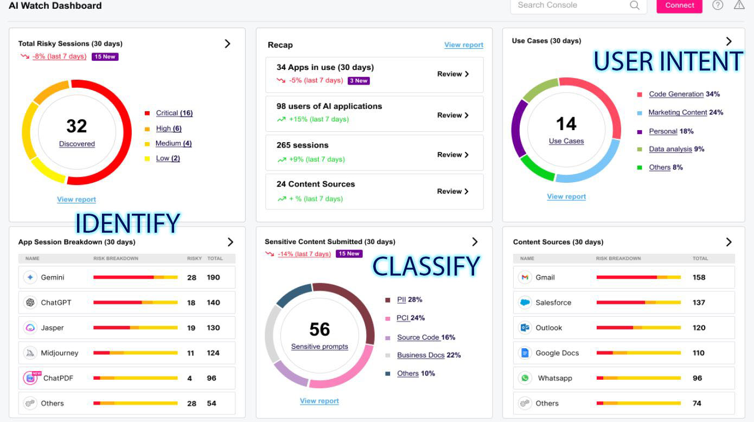Expand the Sensitive Content Submitted chevron
This screenshot has width=754, height=422.
[x=475, y=242]
